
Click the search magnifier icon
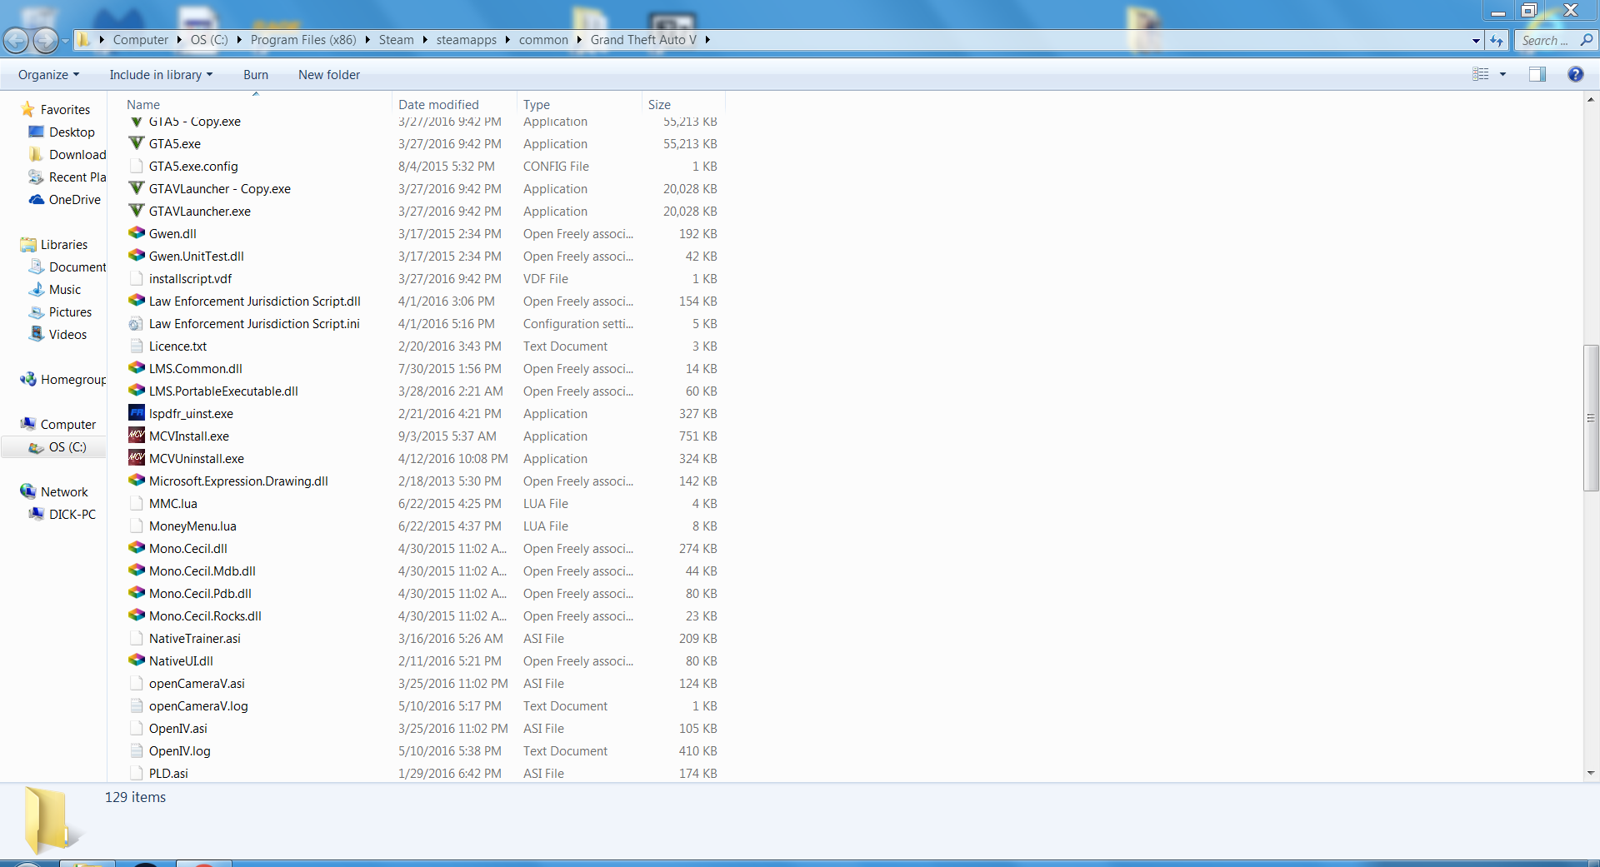1587,39
